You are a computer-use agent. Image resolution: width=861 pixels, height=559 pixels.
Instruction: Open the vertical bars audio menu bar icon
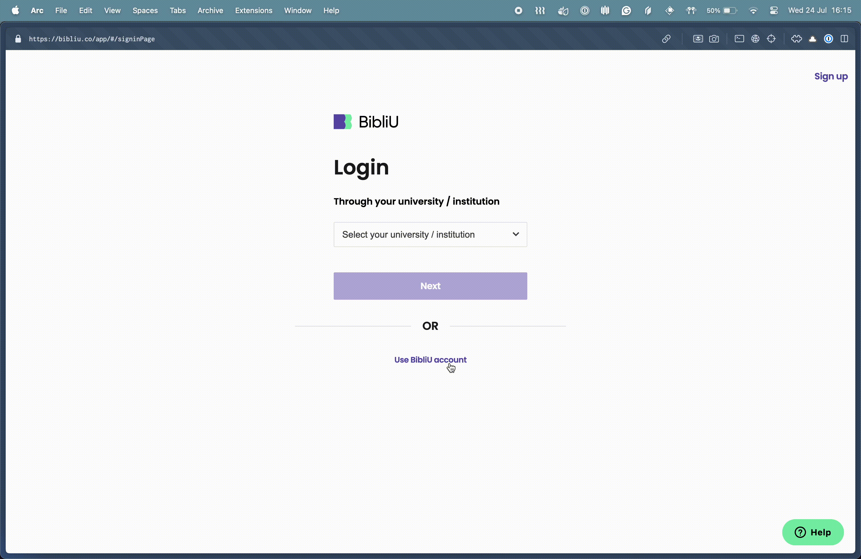pos(605,11)
